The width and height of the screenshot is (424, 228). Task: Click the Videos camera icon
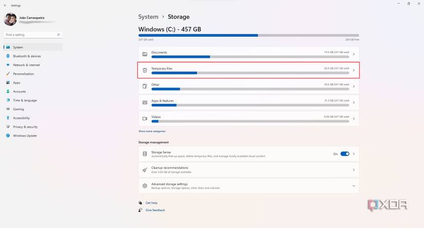click(x=145, y=119)
